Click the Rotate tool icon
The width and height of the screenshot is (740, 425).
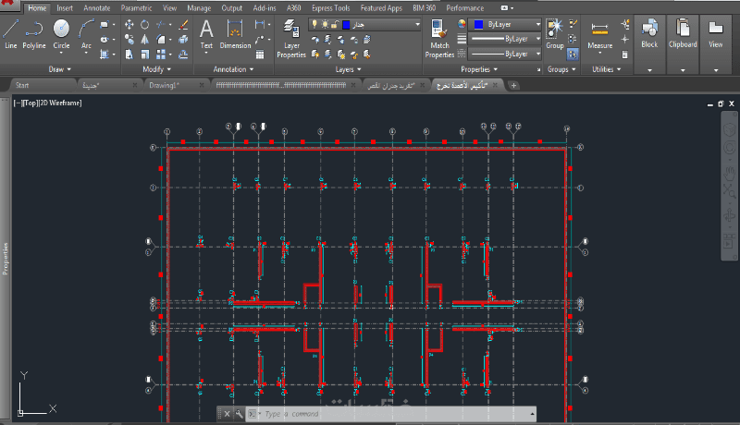point(144,25)
